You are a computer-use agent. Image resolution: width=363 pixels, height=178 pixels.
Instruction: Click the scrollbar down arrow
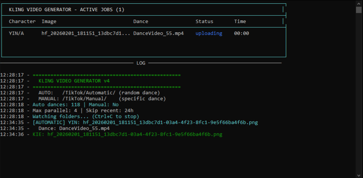359,175
